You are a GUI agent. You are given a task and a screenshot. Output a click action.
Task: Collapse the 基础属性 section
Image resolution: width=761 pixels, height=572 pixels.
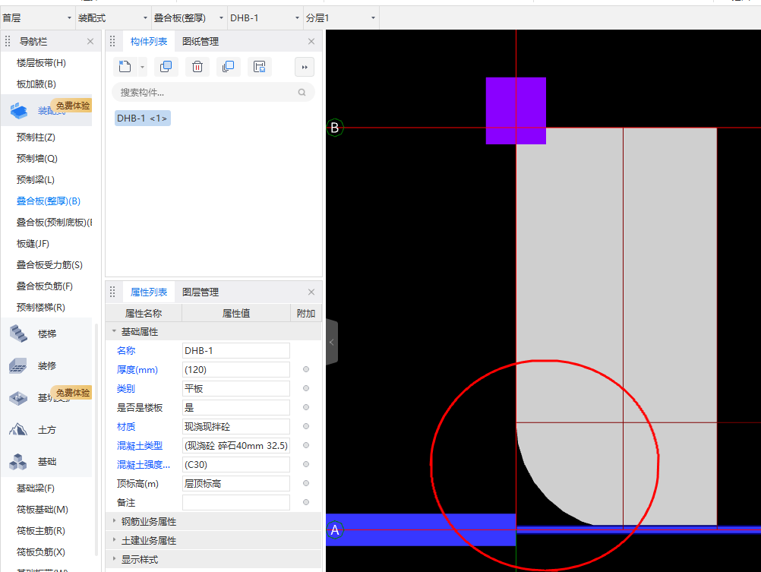(114, 331)
